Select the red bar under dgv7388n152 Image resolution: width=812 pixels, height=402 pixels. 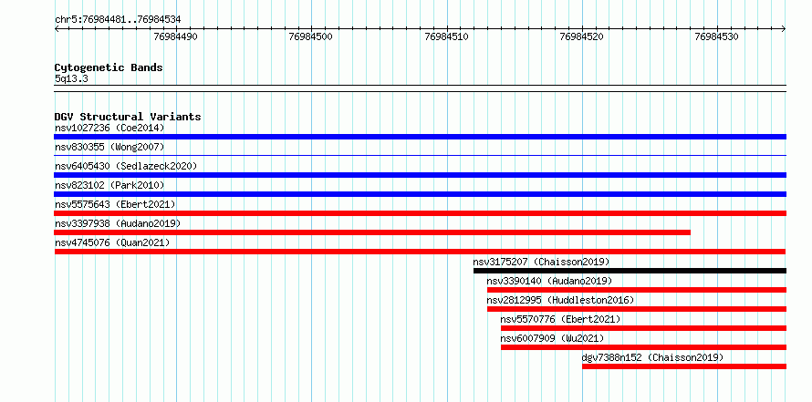pyautogui.click(x=684, y=366)
